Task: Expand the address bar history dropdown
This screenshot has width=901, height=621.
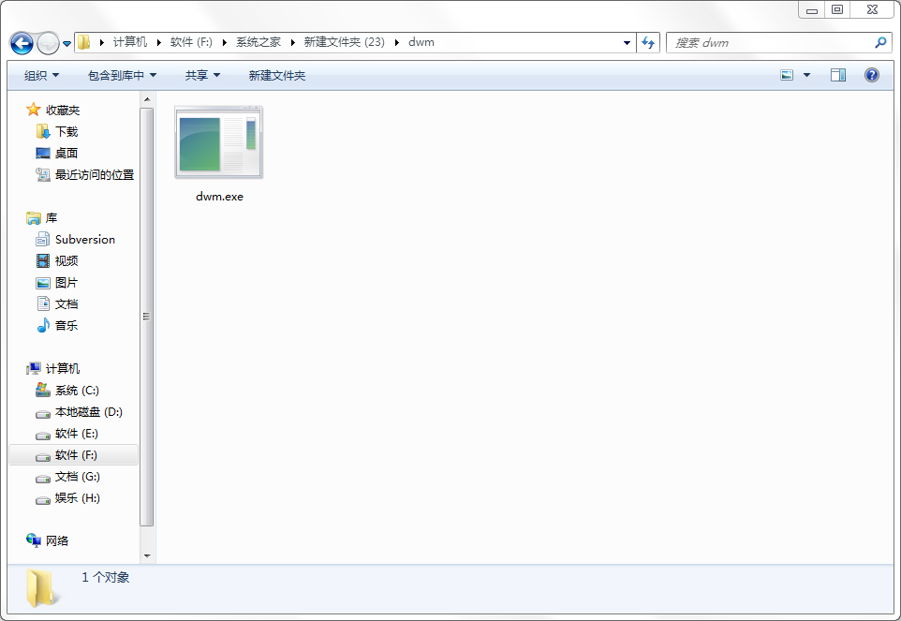Action: 627,42
